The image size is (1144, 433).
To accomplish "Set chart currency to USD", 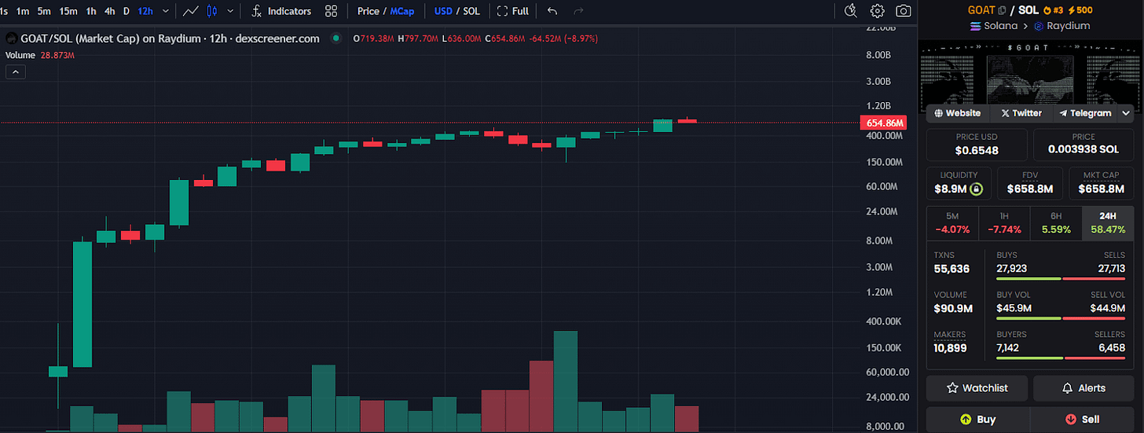I will point(443,11).
